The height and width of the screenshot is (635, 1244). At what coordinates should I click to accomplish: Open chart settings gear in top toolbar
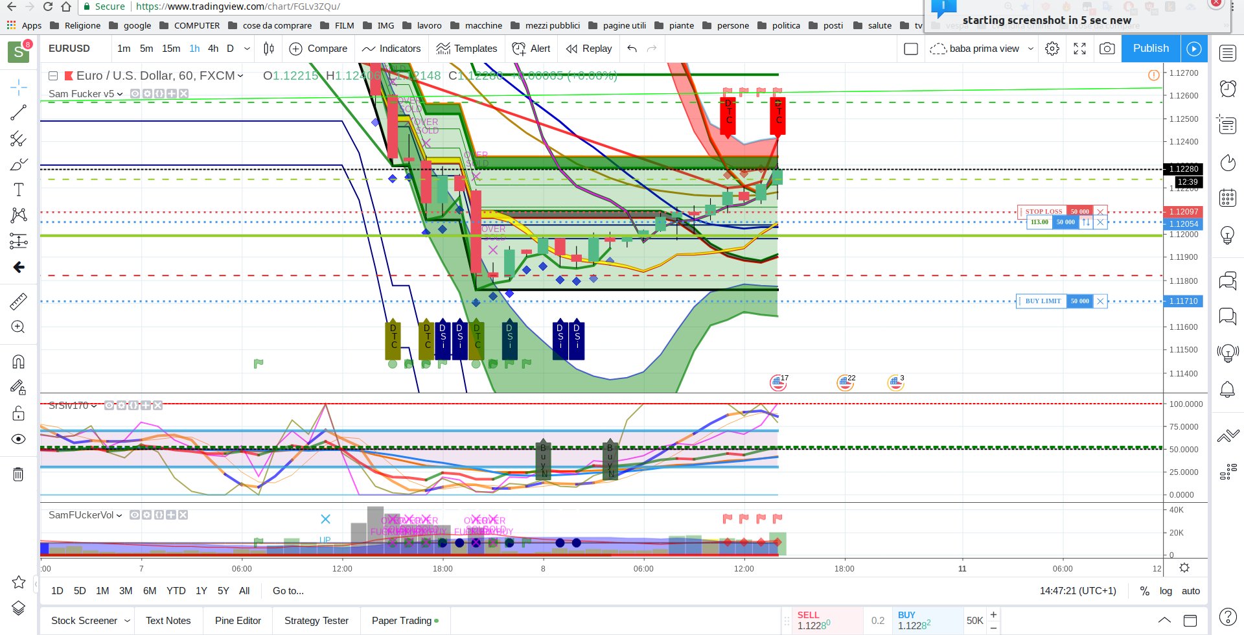[x=1052, y=49]
